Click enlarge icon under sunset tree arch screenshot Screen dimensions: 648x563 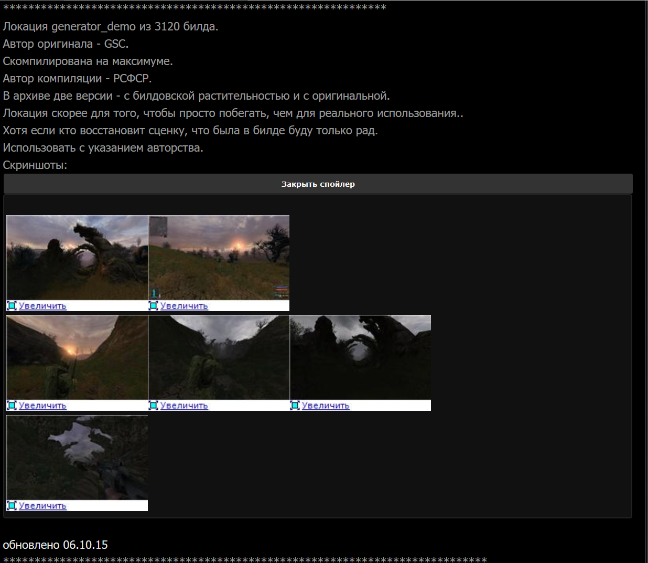[12, 305]
